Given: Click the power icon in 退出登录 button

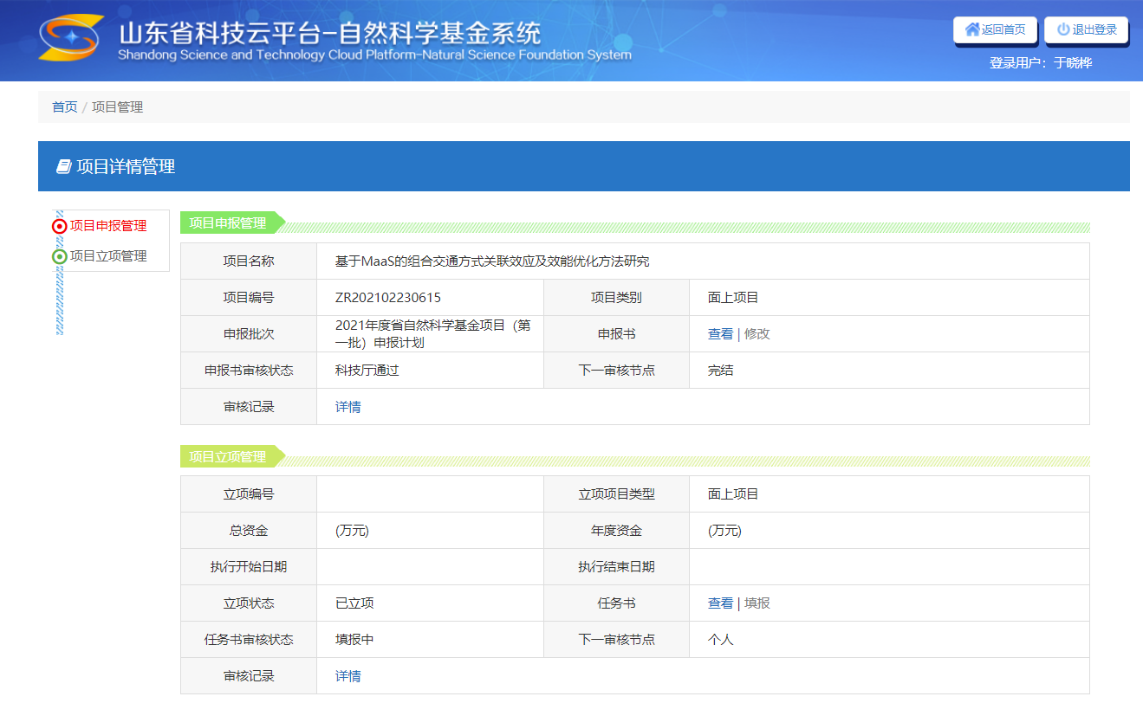Looking at the screenshot, I should coord(1063,29).
